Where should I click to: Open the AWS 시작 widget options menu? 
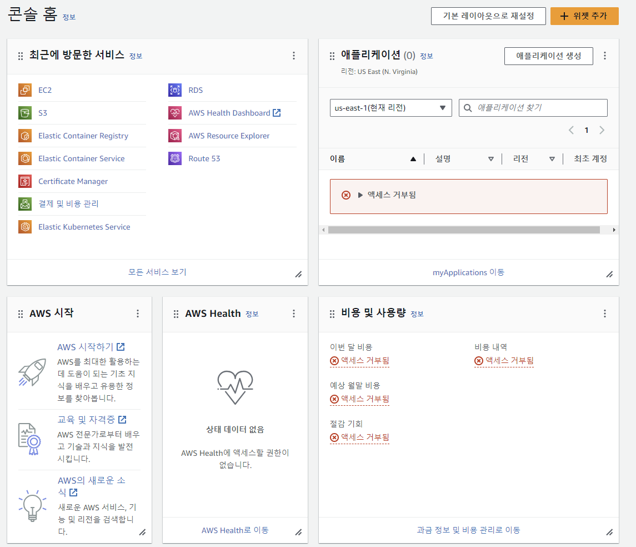point(138,314)
